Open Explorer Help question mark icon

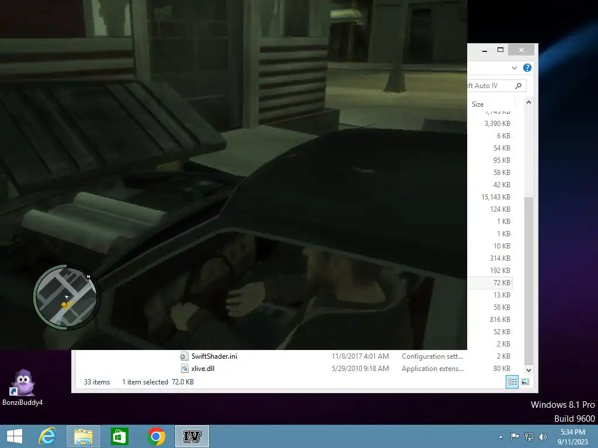pos(527,68)
